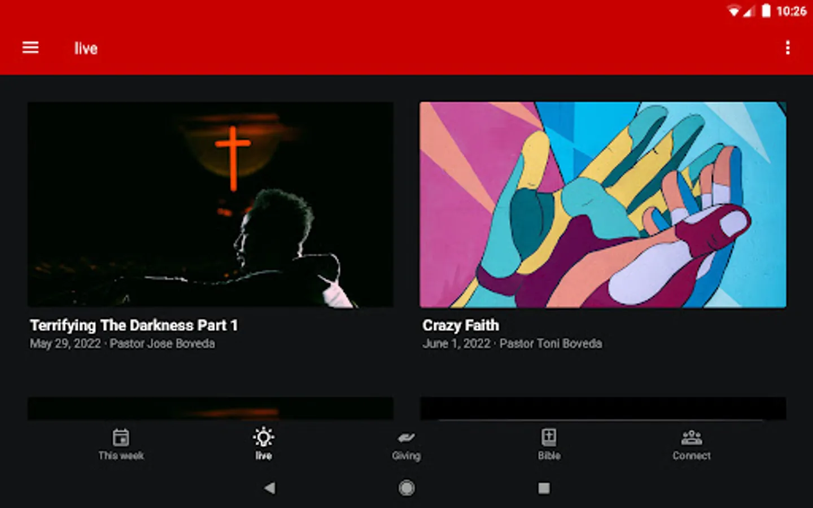Click the 'live' header title
Screen dimensions: 813x508
(x=86, y=49)
